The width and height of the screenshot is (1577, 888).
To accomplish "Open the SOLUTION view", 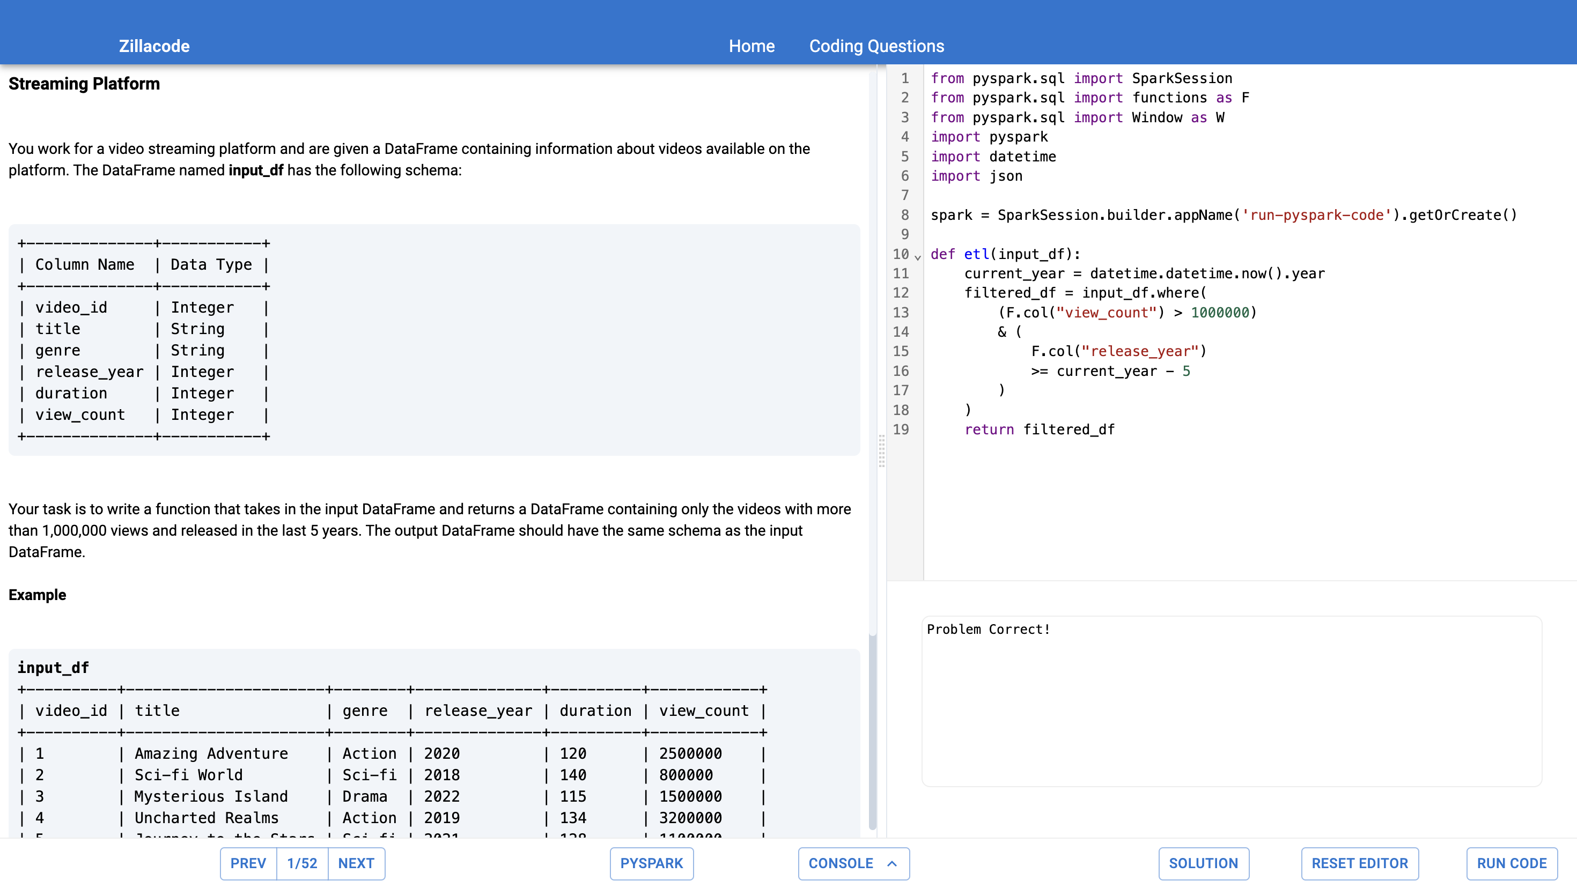I will pyautogui.click(x=1203, y=863).
